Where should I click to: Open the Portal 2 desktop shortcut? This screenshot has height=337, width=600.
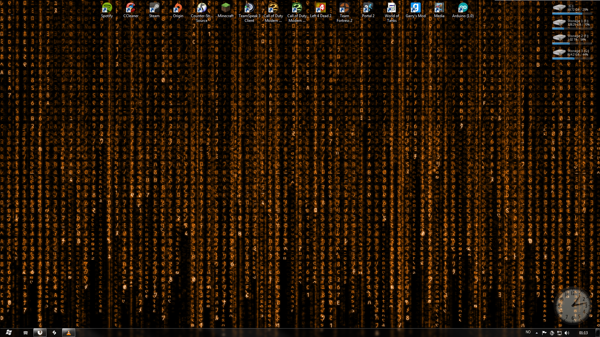368,10
